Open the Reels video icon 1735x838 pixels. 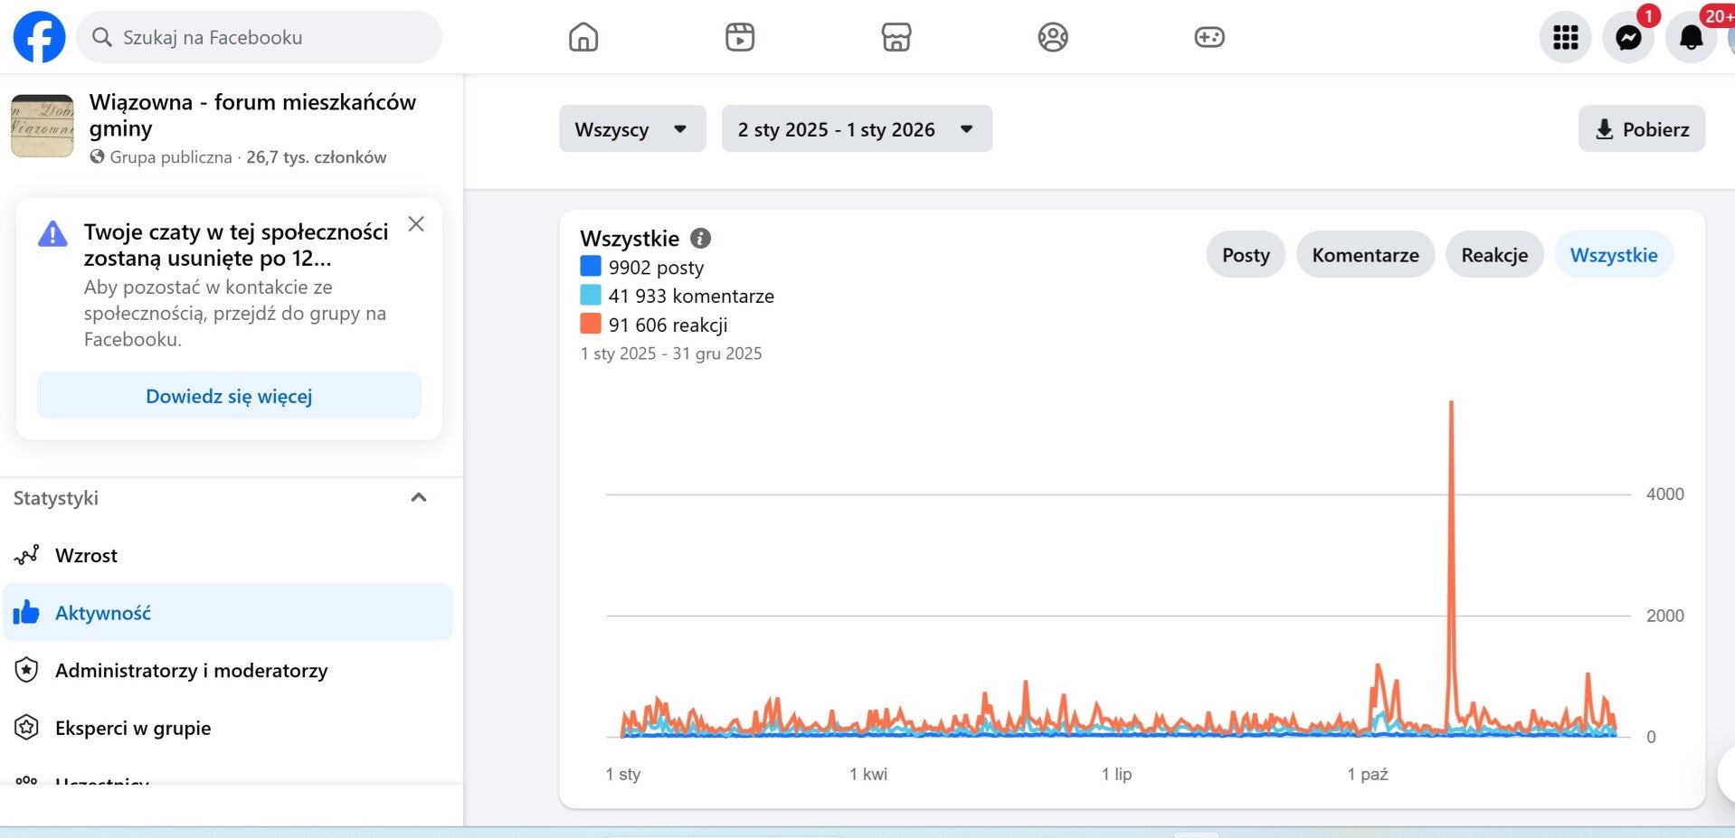pos(740,37)
